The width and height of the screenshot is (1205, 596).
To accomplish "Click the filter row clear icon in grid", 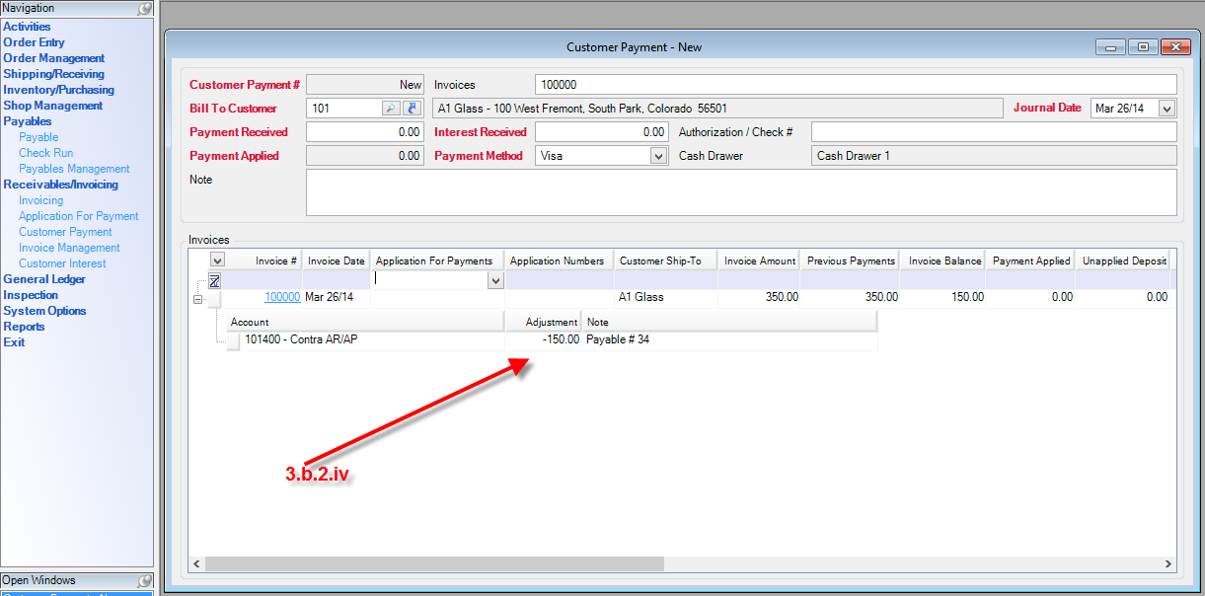I will (215, 280).
